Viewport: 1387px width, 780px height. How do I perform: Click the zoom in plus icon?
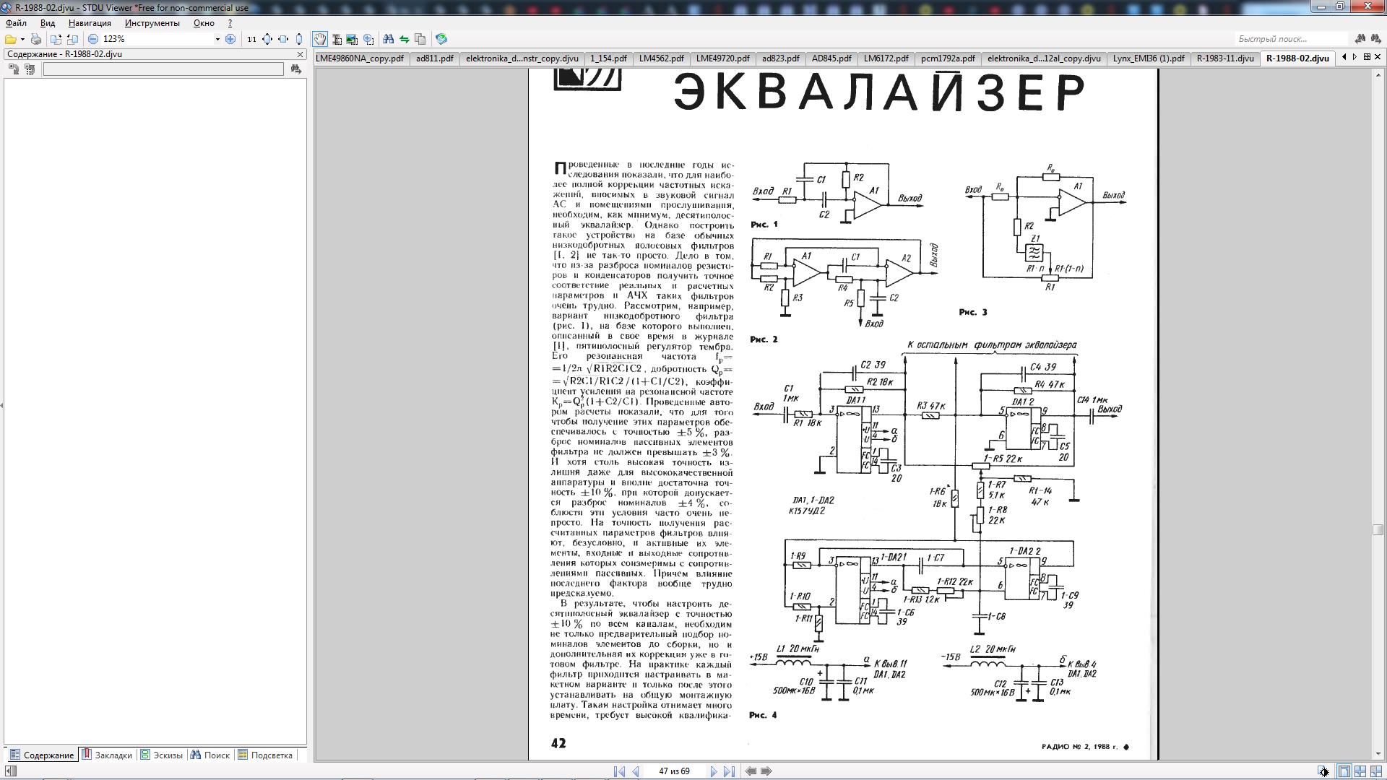[x=230, y=39]
